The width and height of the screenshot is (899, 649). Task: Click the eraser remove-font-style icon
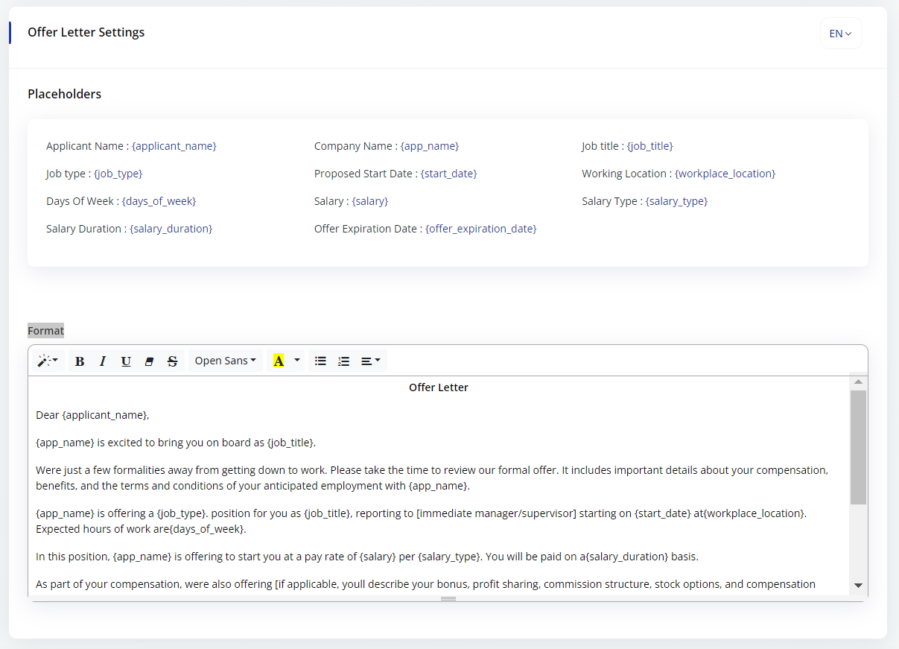[x=149, y=361]
